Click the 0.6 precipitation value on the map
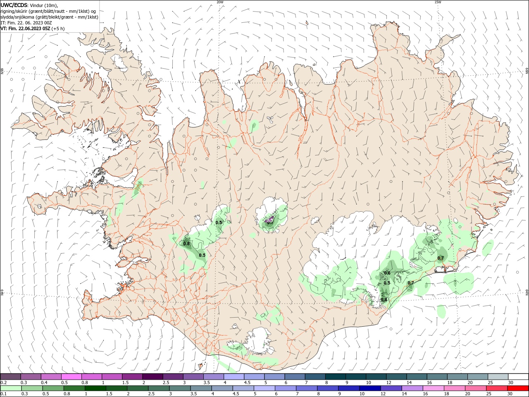Screen dimensions: 529x397 coord(387,273)
